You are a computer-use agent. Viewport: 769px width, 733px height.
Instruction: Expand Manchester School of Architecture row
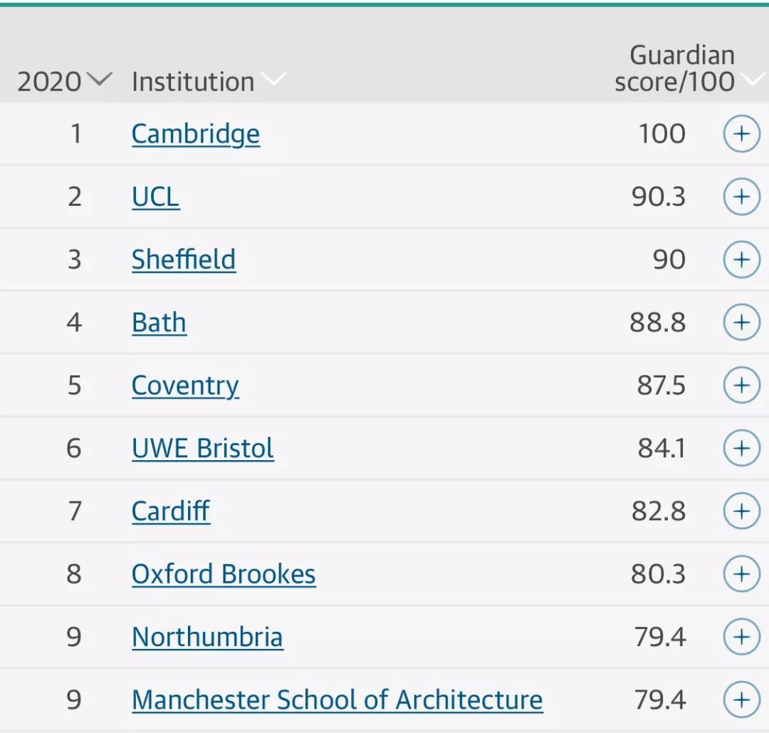point(741,700)
